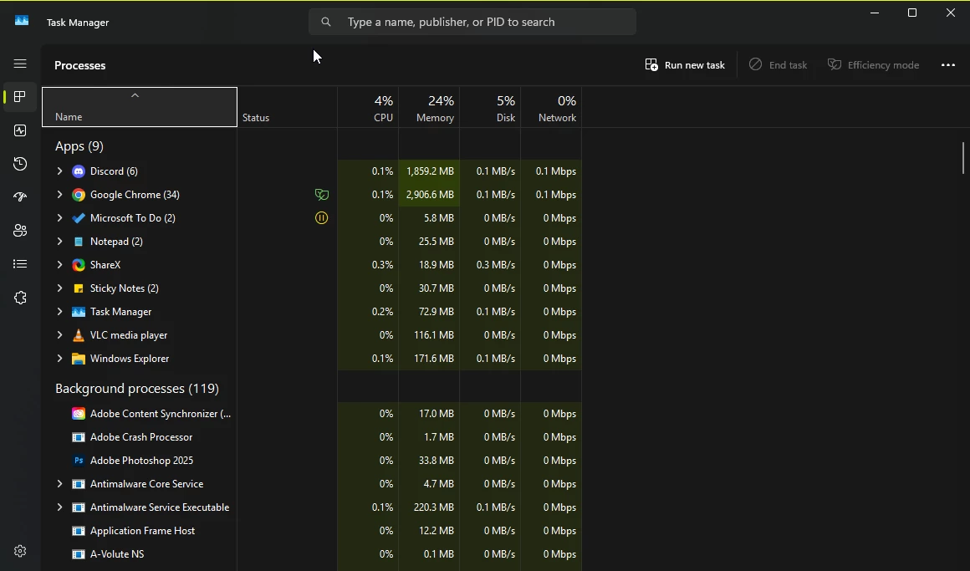Expand the Antimalware Service Executable entry
The image size is (970, 571).
tap(59, 507)
